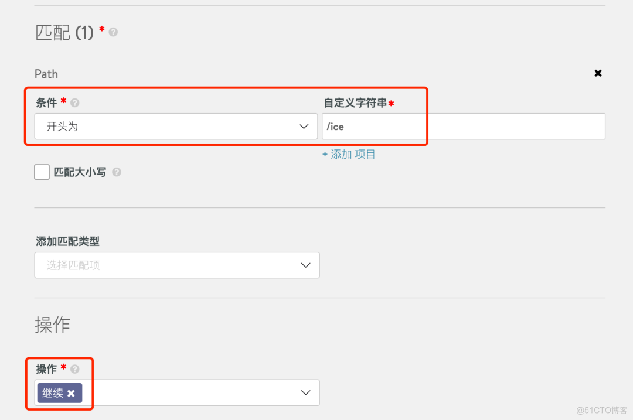The image size is (633, 420).
Task: Open the 选择匹配项 dropdown
Action: pos(176,265)
